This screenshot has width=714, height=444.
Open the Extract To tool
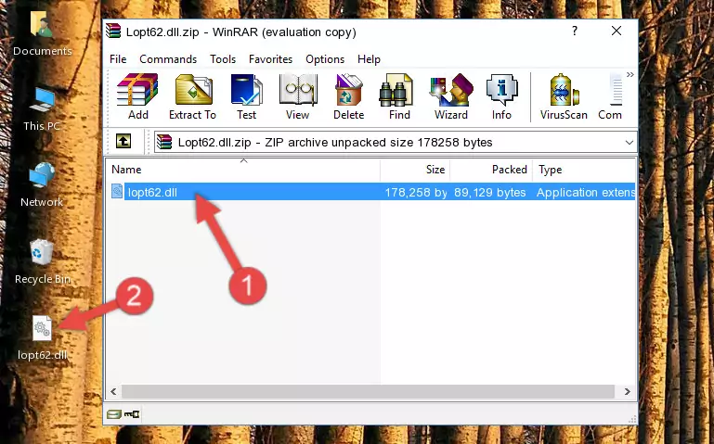click(192, 96)
